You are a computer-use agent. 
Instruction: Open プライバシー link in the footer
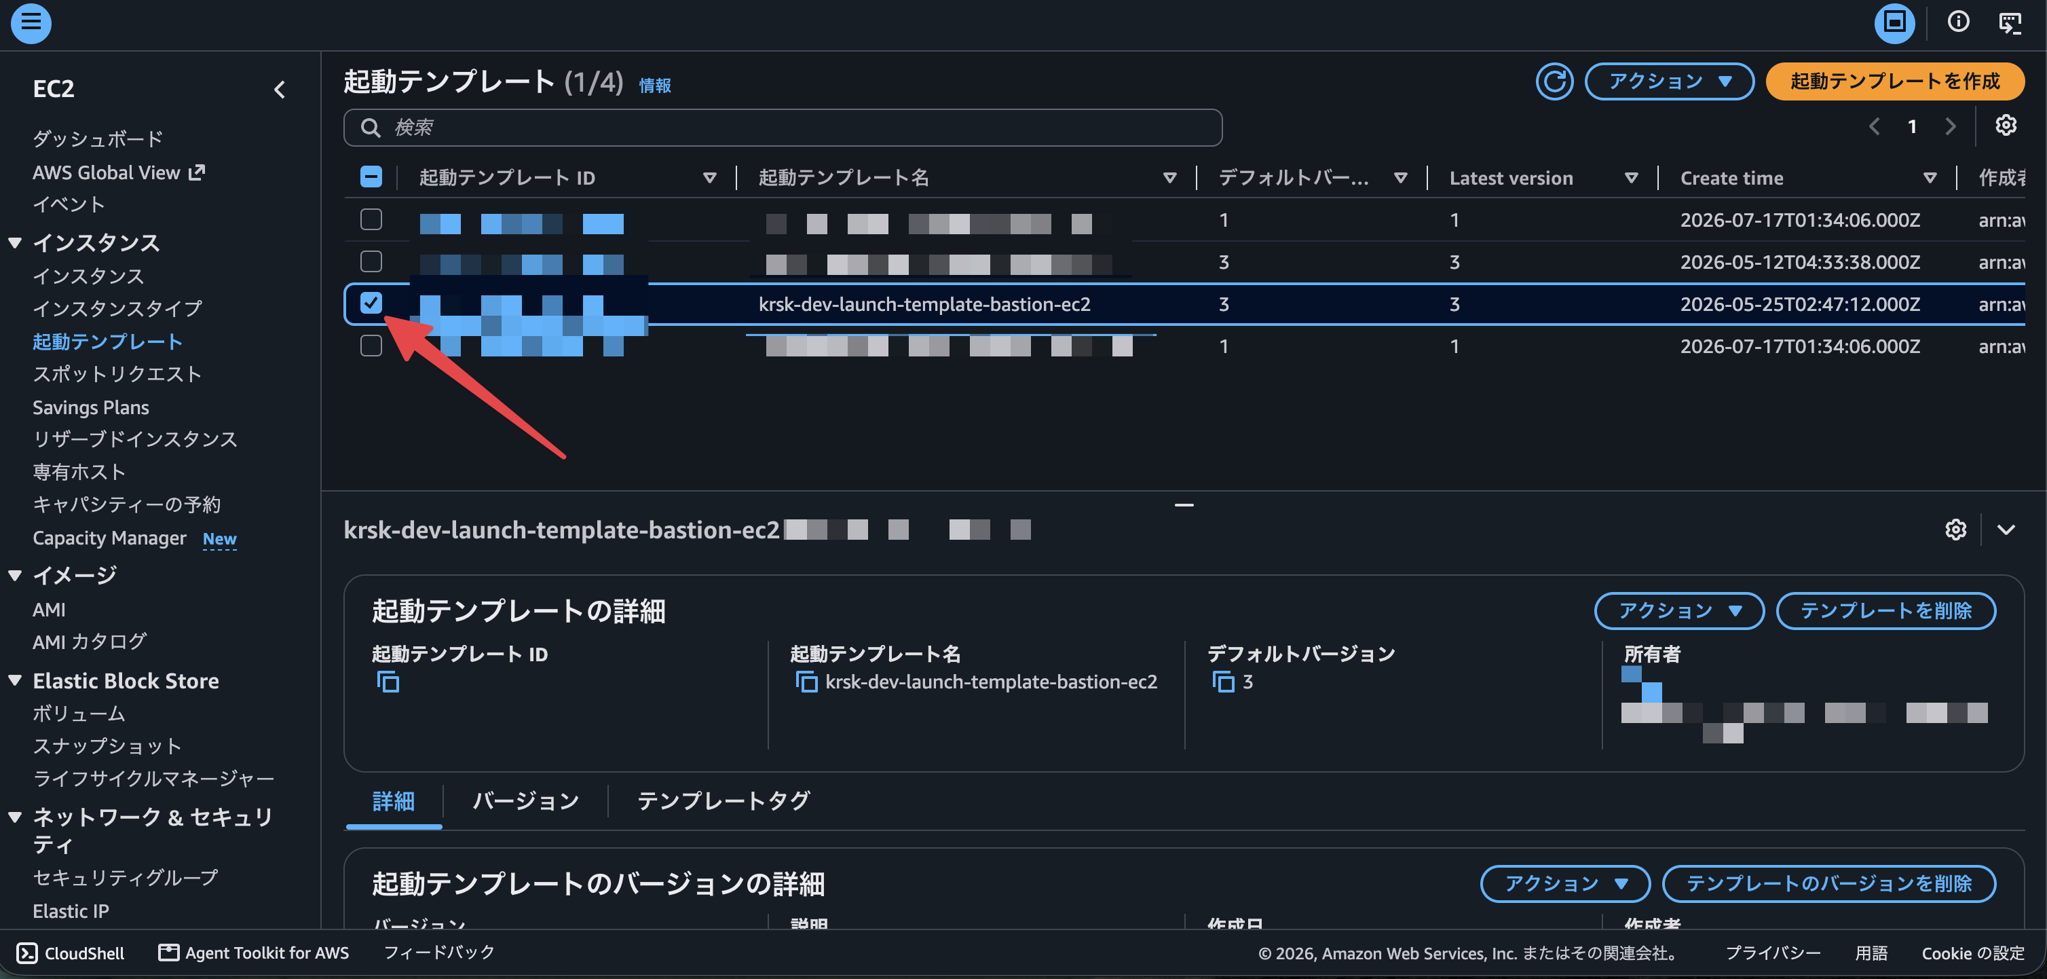click(x=1773, y=953)
